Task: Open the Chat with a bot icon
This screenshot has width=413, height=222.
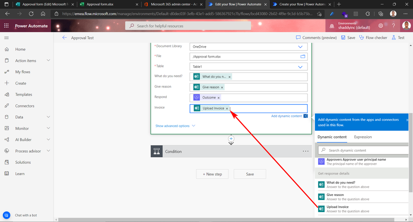Action: 7,215
